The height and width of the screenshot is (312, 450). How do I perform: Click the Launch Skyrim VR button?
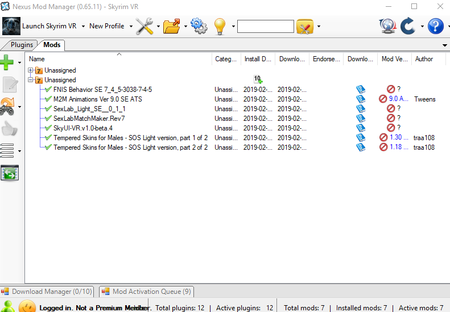[49, 26]
